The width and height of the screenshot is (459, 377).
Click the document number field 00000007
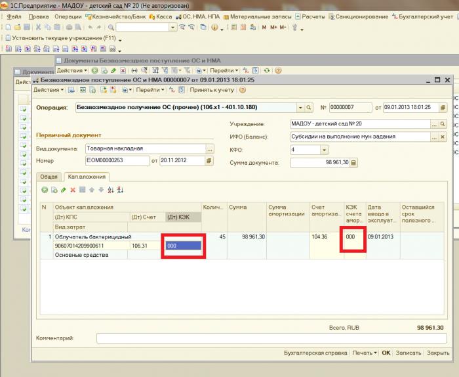point(350,108)
